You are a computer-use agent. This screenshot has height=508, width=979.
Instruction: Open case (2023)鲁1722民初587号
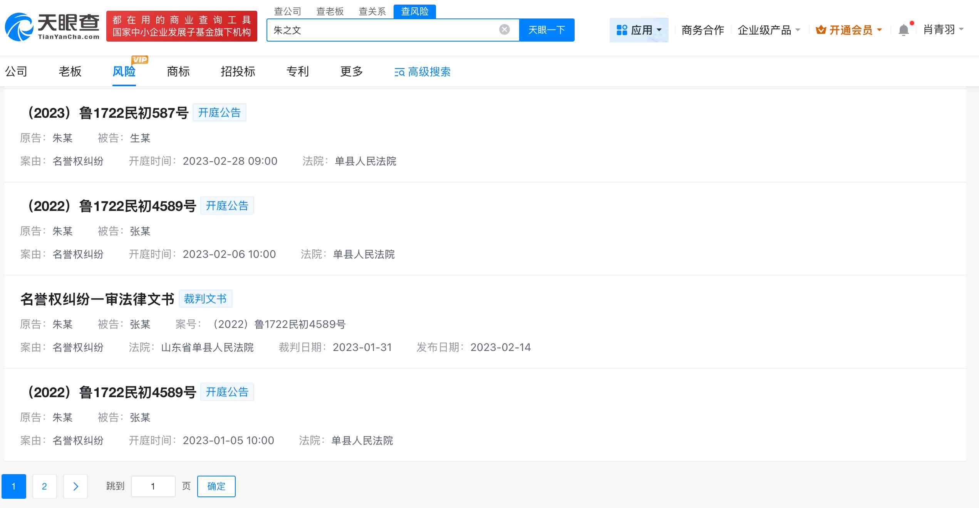(x=109, y=113)
